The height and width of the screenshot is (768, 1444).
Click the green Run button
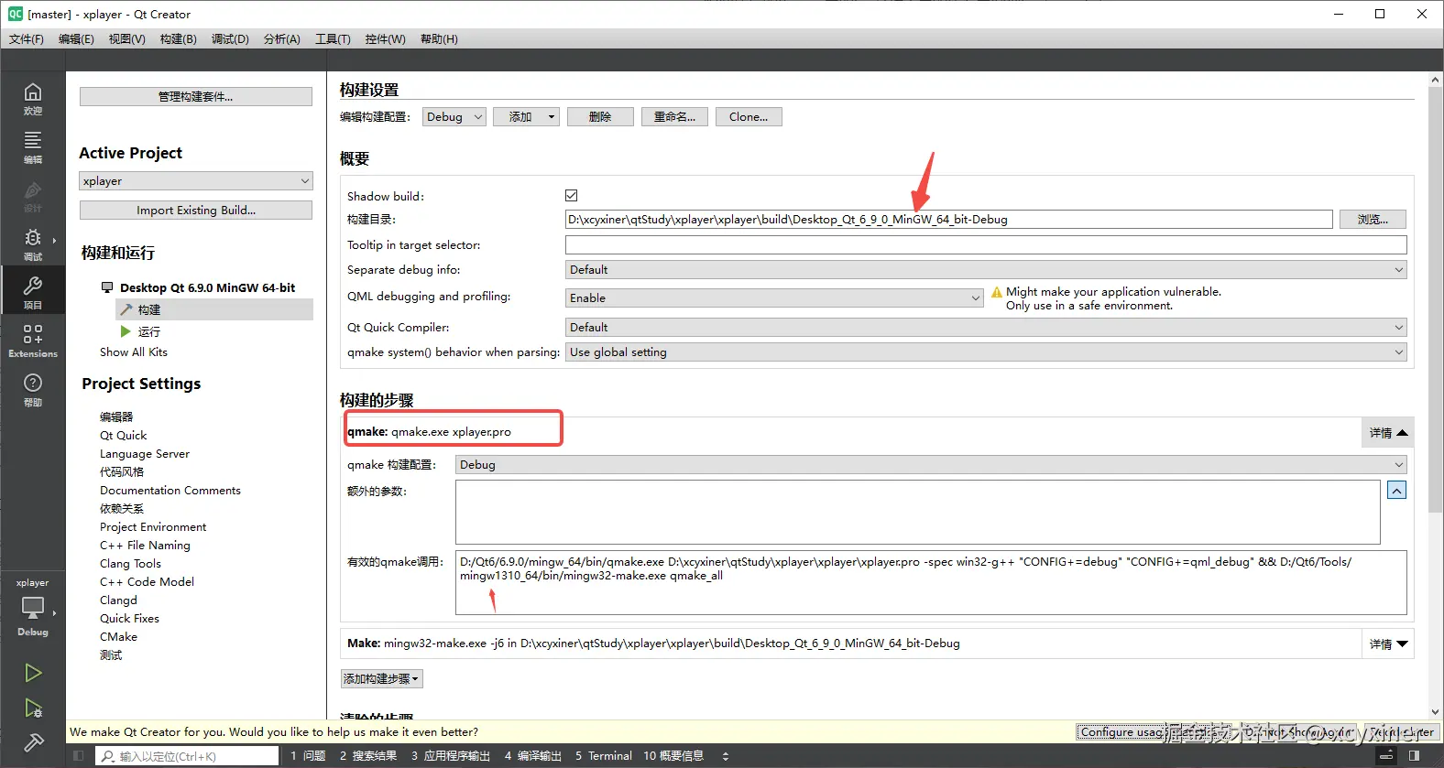coord(33,673)
